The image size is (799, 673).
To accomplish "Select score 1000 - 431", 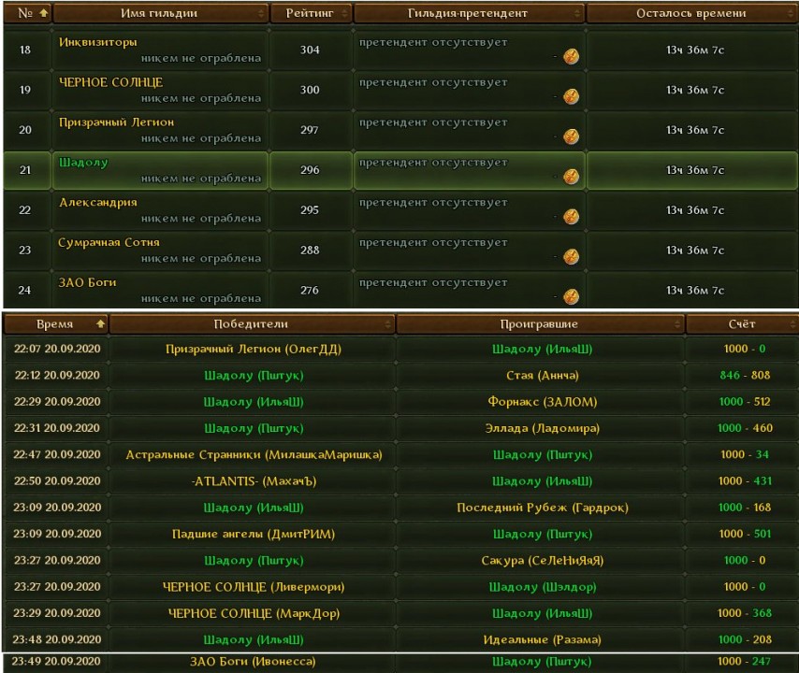I will [x=745, y=481].
